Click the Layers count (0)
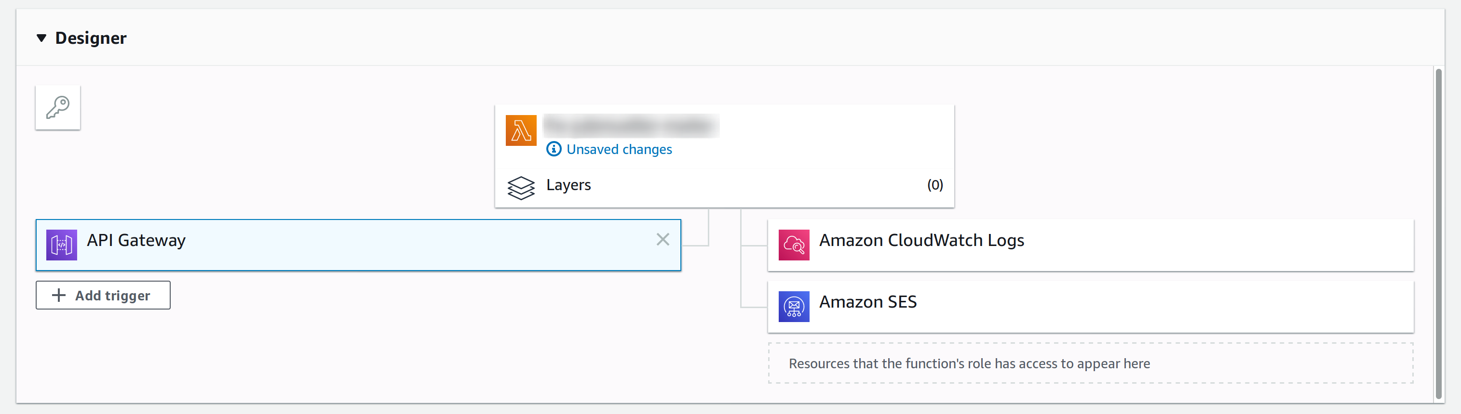1461x414 pixels. click(x=934, y=185)
